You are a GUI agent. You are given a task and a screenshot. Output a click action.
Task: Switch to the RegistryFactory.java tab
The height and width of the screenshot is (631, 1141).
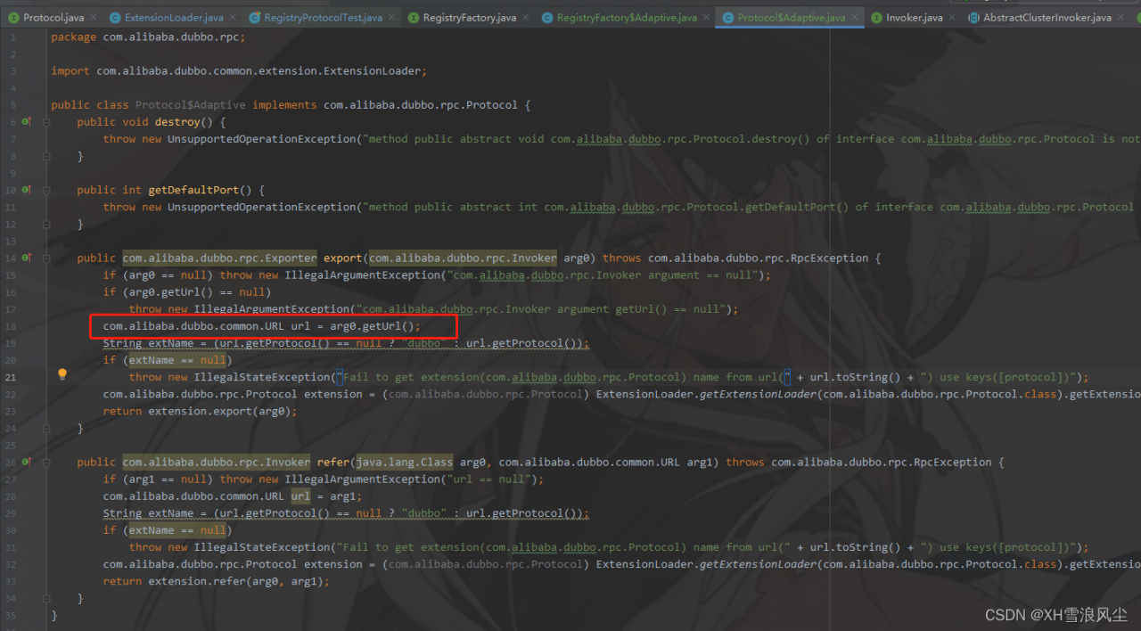(x=469, y=17)
